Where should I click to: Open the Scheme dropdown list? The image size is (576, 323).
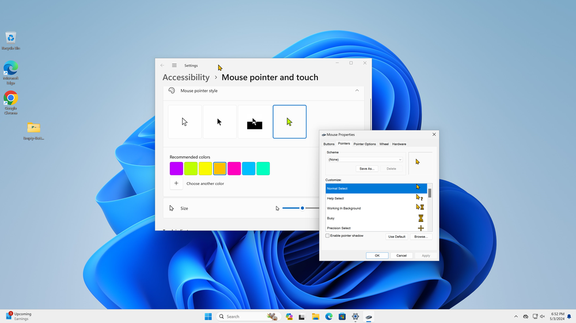pos(365,159)
